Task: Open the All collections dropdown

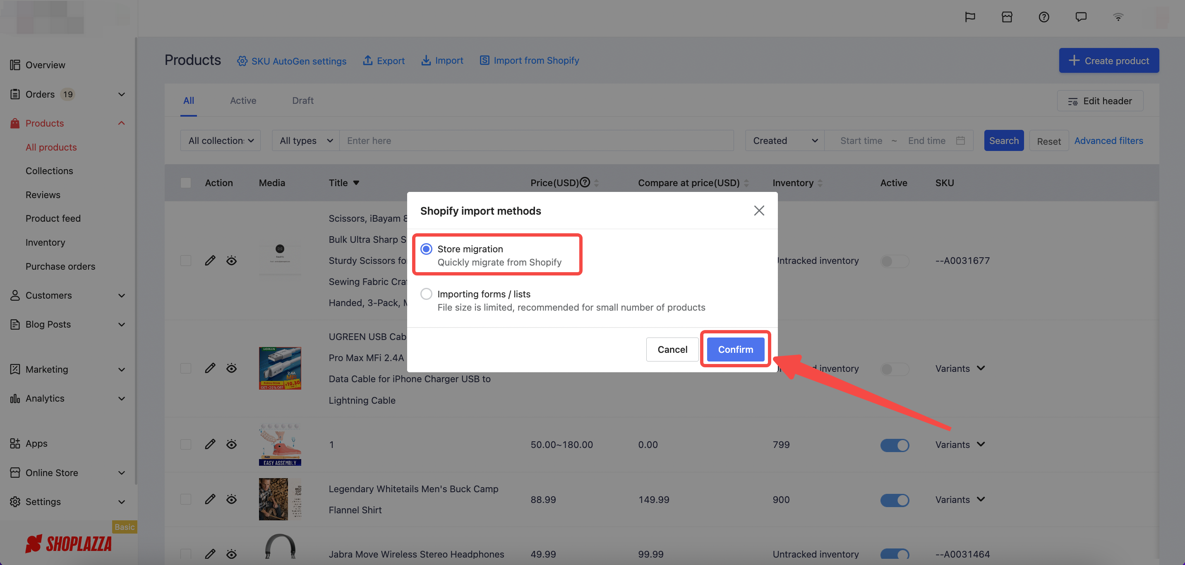Action: pyautogui.click(x=221, y=141)
